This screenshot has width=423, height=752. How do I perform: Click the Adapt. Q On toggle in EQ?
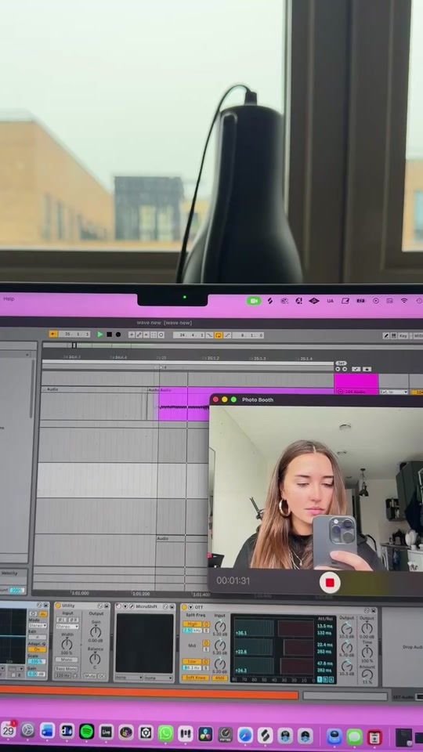click(x=37, y=649)
